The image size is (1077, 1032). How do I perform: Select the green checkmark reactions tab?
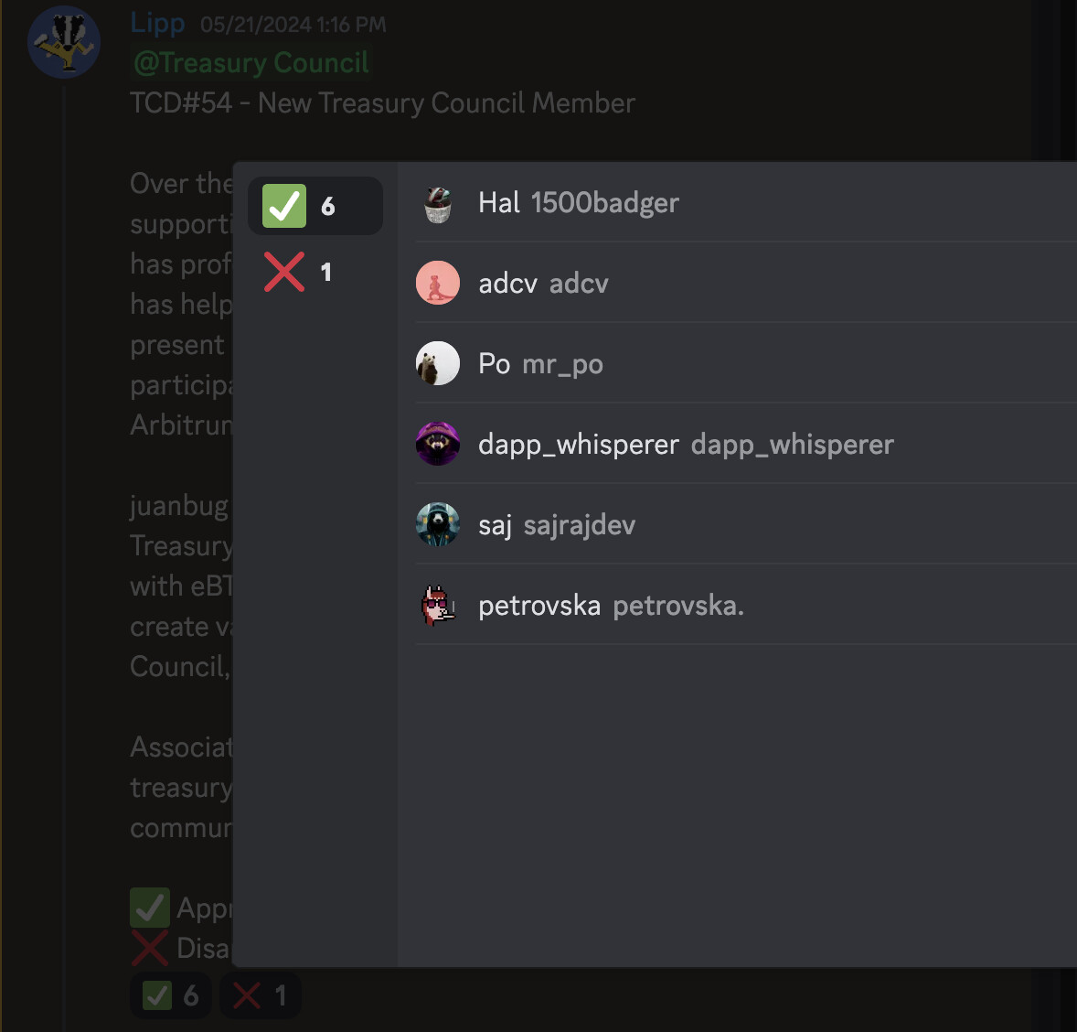click(x=315, y=206)
